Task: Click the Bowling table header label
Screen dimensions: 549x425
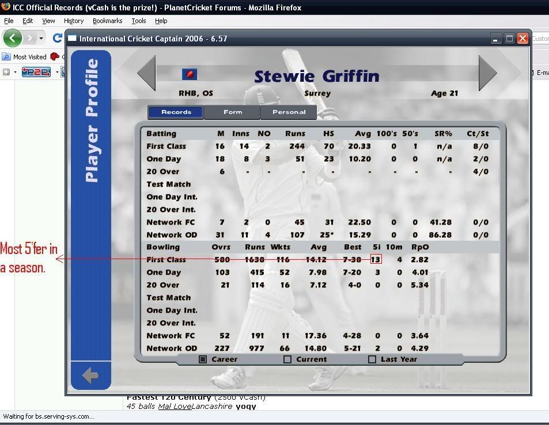Action: 163,247
